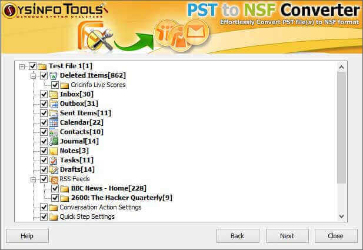Screen dimensions: 363x250
Task: Go to the previous step with Back
Action: [238, 236]
